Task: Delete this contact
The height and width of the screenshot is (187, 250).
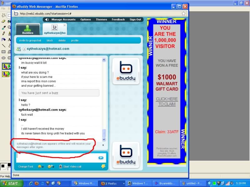Action: 62,41
